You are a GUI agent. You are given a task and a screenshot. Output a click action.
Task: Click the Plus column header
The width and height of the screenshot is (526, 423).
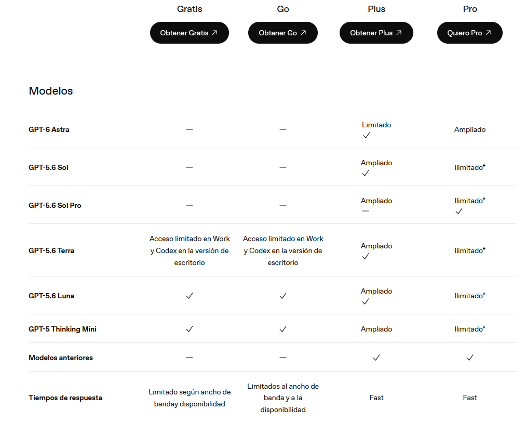[x=376, y=9]
